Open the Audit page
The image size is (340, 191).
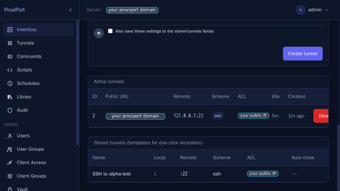[38, 110]
